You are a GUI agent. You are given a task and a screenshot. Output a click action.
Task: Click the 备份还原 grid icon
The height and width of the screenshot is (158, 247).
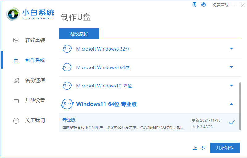tap(16, 81)
